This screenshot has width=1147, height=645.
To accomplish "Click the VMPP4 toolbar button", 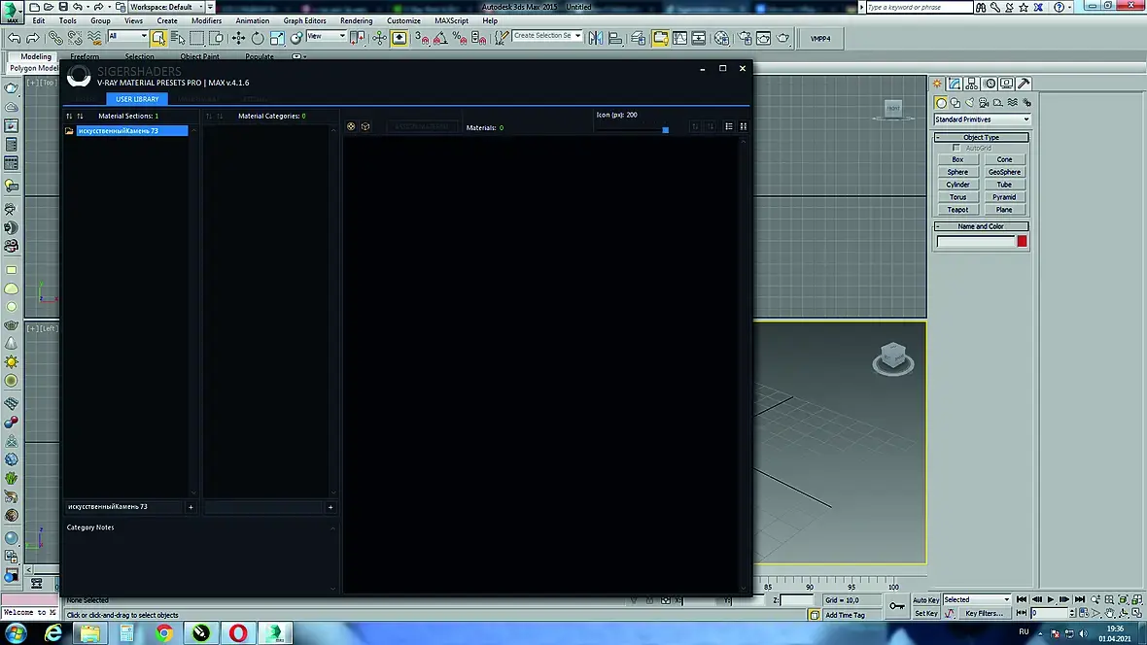I will [x=820, y=39].
